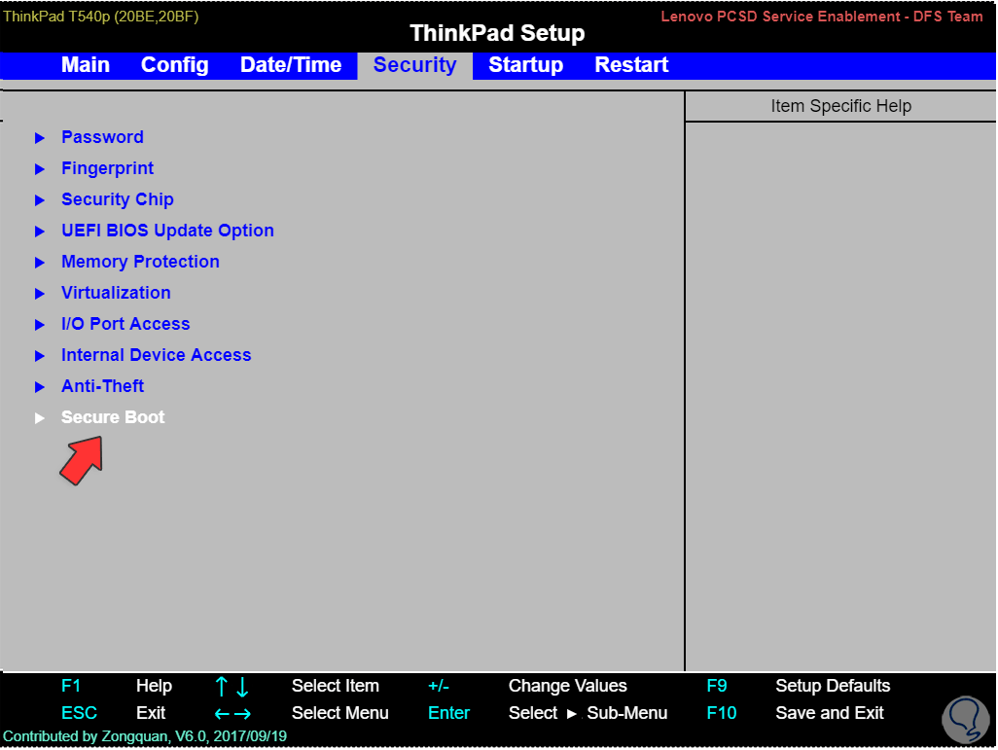The height and width of the screenshot is (750, 998).
Task: Click the Sub-Menu text
Action: tap(627, 713)
